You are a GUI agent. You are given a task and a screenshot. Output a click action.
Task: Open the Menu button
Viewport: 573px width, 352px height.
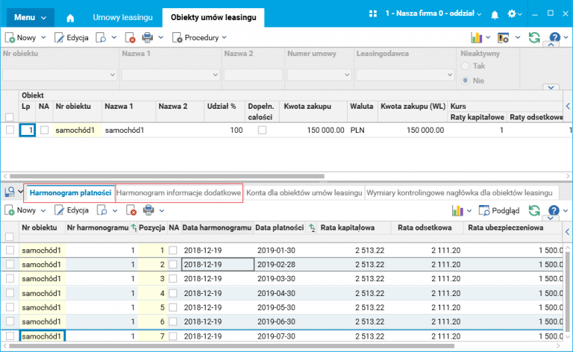point(31,18)
